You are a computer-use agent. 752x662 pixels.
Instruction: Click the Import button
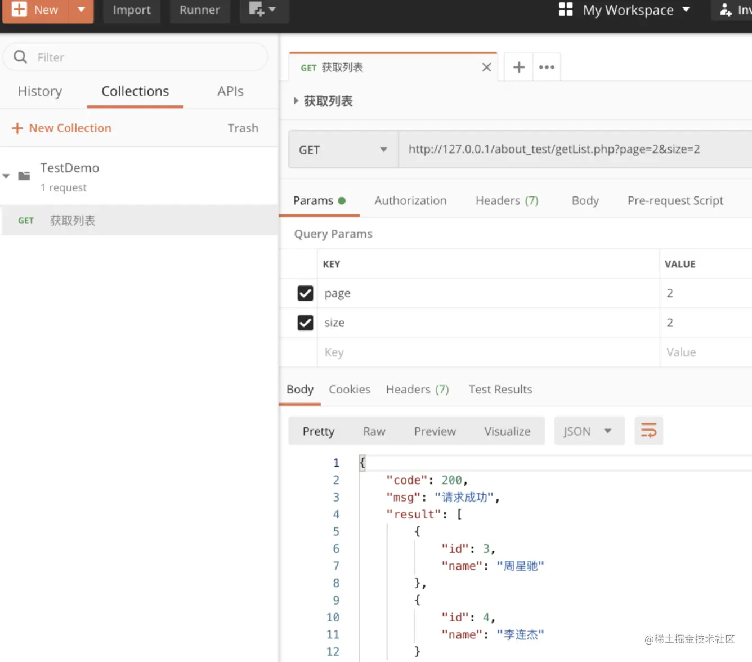point(132,10)
